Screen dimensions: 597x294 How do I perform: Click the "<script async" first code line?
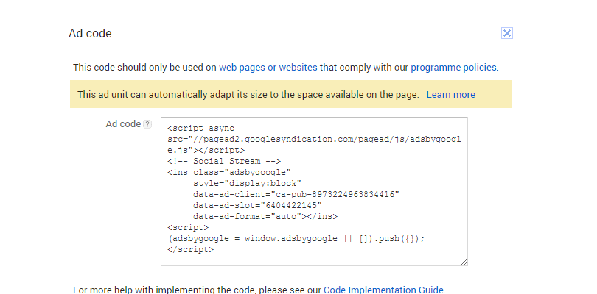tap(201, 129)
